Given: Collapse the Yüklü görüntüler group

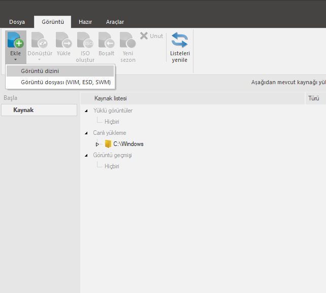Looking at the screenshot, I should [86, 111].
